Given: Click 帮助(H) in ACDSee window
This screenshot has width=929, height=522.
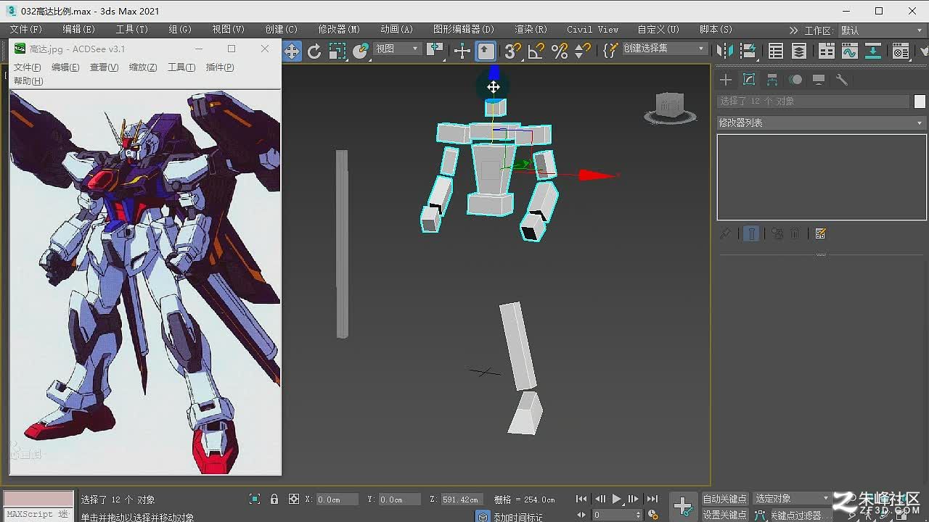Looking at the screenshot, I should [28, 81].
